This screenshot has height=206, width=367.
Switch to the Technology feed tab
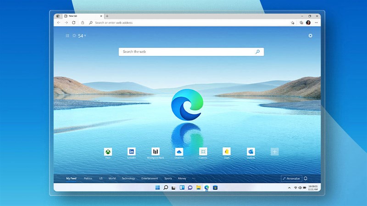click(x=128, y=179)
